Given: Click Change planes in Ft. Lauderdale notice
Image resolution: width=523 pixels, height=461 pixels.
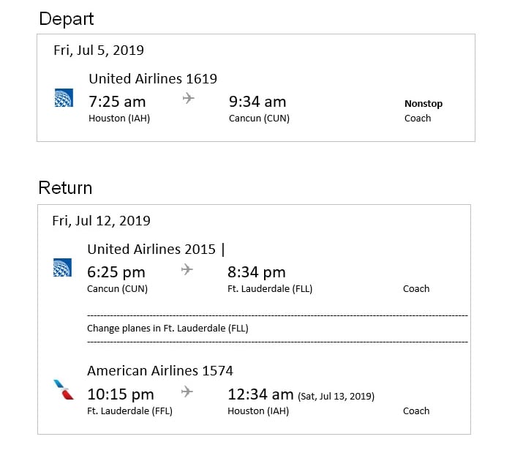Looking at the screenshot, I should pyautogui.click(x=168, y=328).
